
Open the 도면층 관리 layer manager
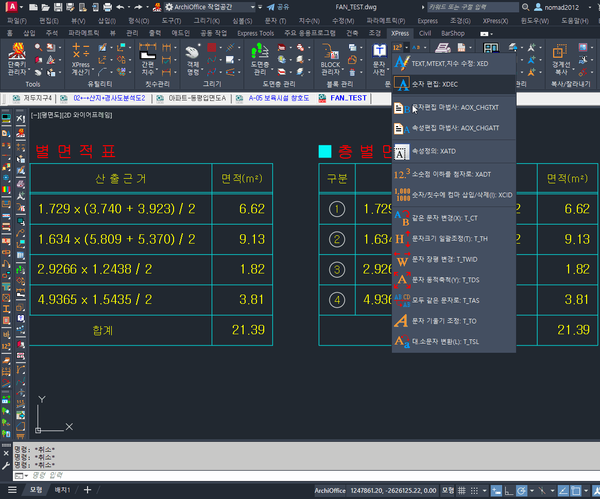point(260,59)
